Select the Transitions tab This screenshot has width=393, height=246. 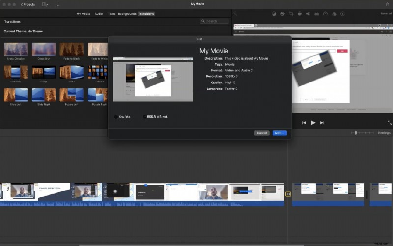(x=146, y=14)
